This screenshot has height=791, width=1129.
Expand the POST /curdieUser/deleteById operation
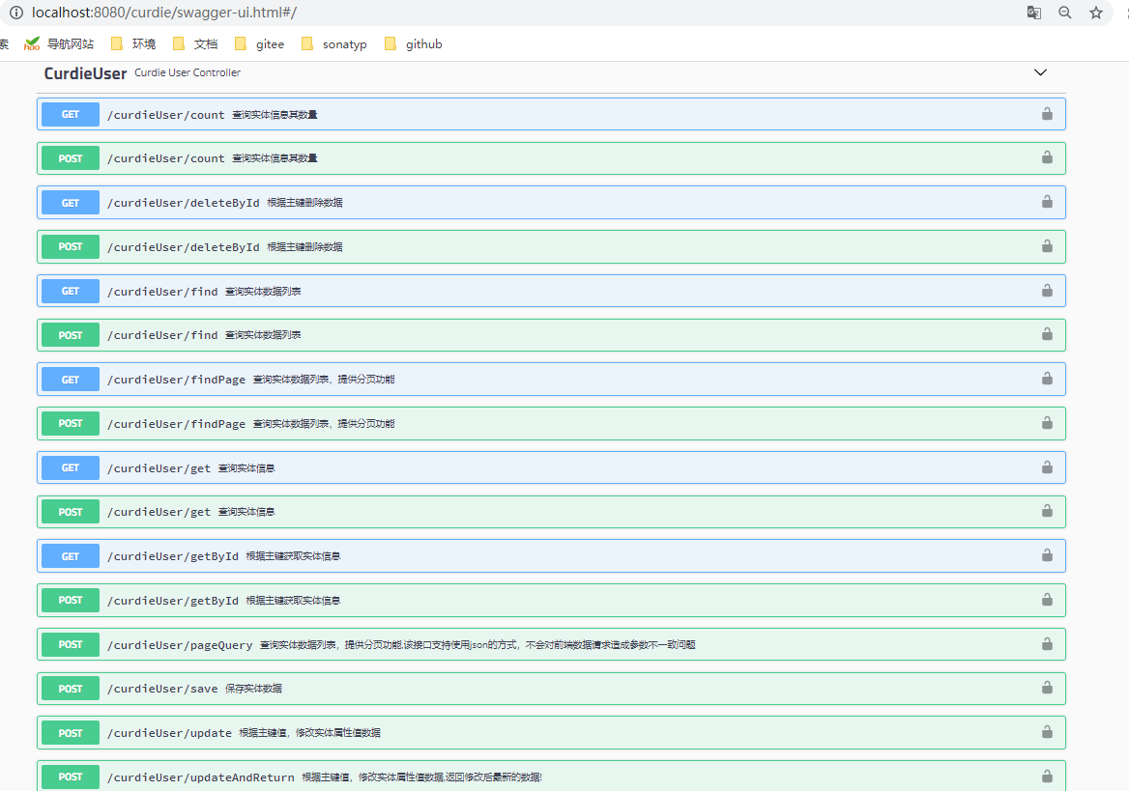551,247
